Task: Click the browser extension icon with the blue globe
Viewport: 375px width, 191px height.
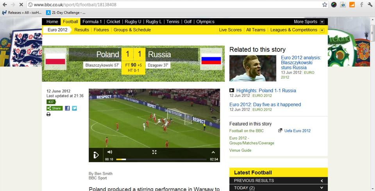Action: [343, 5]
